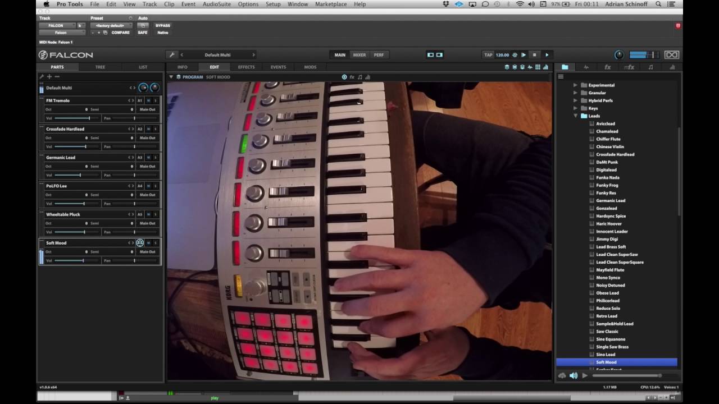Expand the Granular folder
719x404 pixels.
[x=575, y=93]
